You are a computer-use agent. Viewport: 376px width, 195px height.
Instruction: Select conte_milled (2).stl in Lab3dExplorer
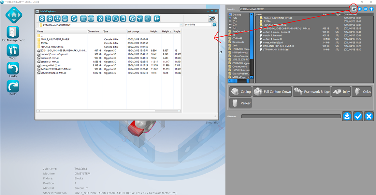coord(51,65)
